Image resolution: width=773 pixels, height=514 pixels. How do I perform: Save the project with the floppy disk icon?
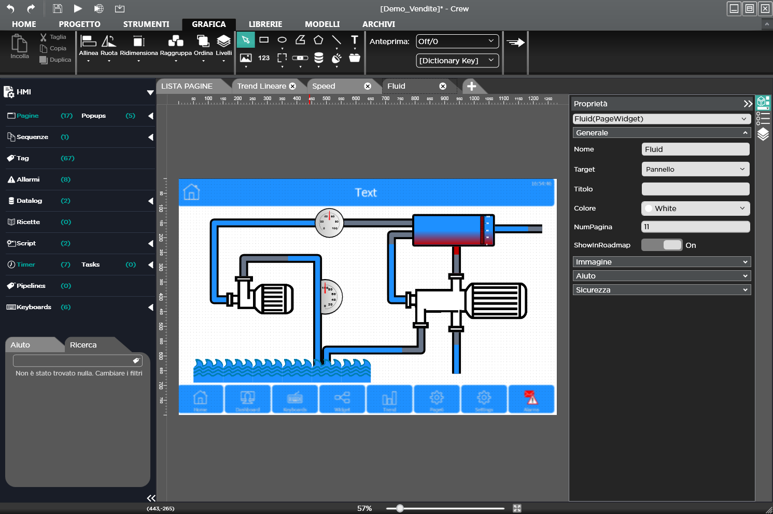click(x=58, y=8)
